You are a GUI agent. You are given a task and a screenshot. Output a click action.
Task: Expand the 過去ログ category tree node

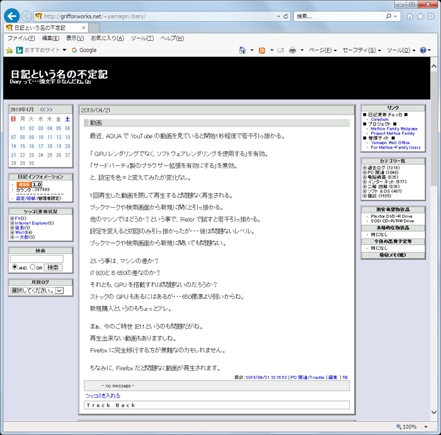click(x=365, y=167)
